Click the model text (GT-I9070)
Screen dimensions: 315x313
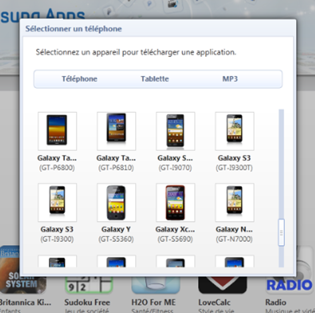coord(175,168)
